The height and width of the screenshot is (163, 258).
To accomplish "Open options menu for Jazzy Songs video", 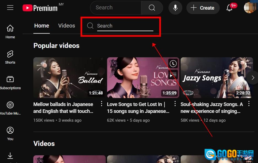I will 249,104.
